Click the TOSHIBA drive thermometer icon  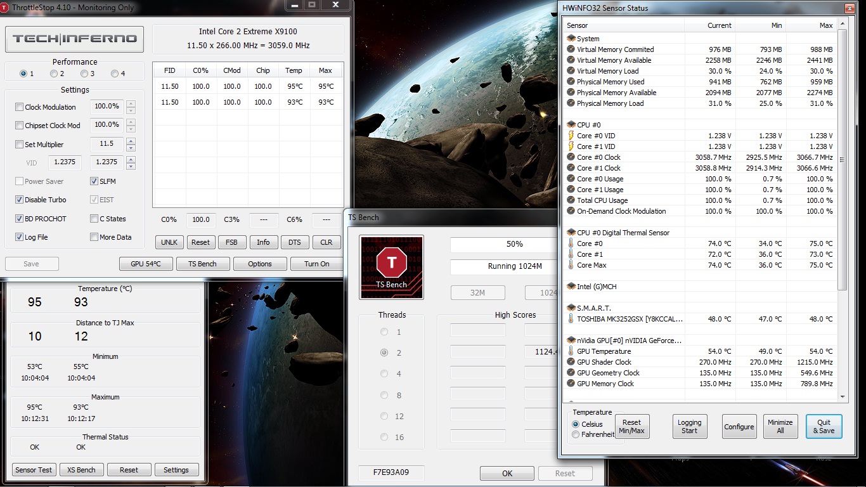(571, 319)
